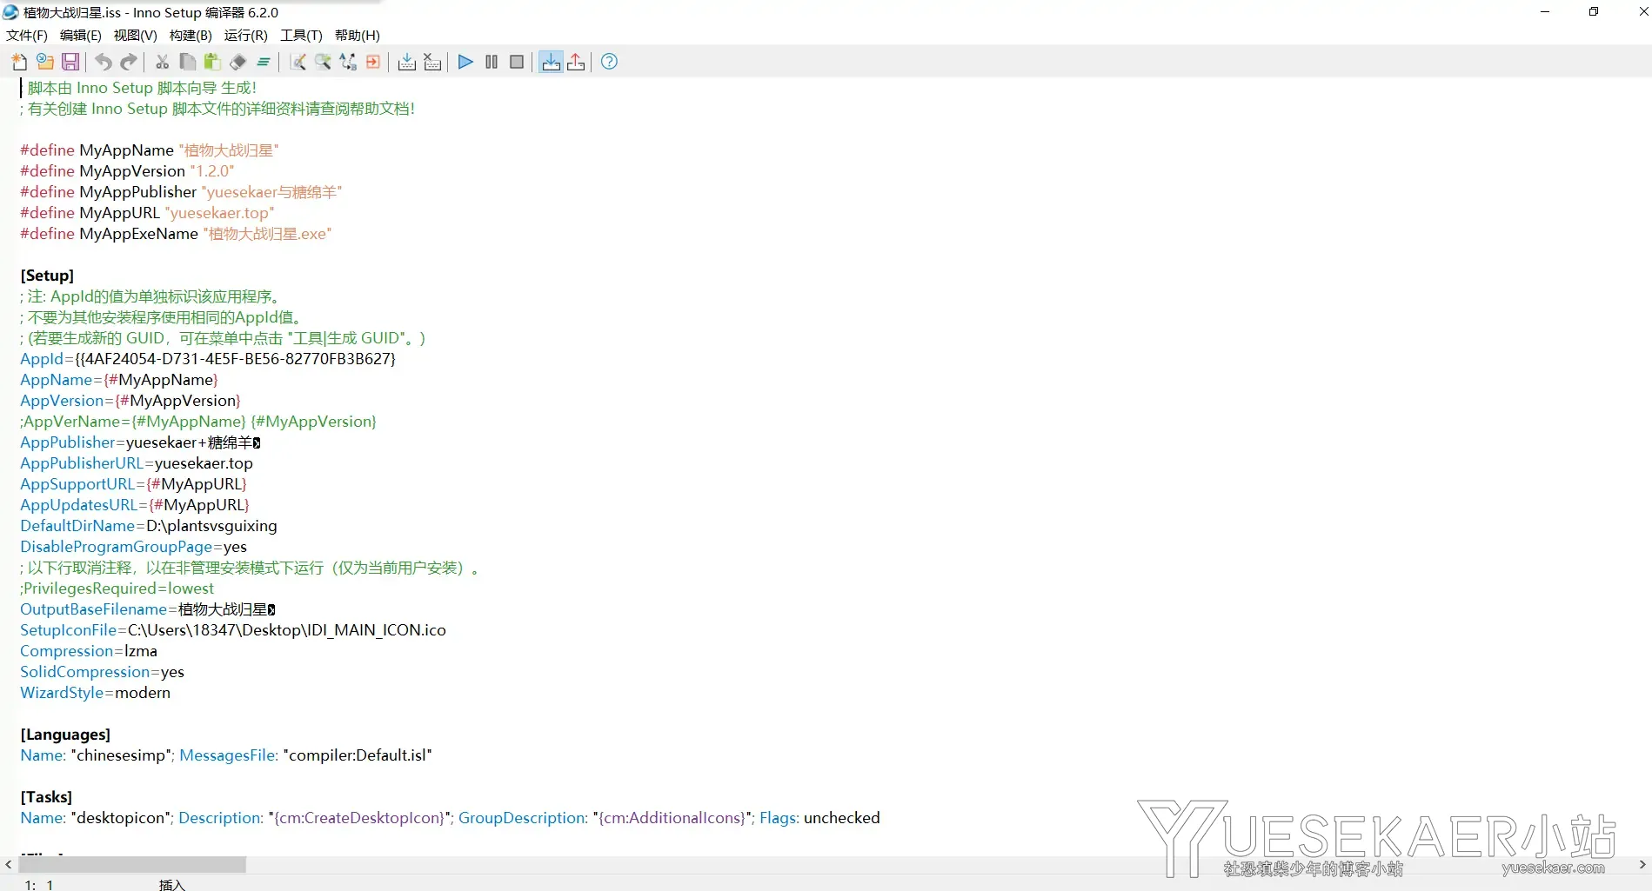Screen dimensions: 1652x891
Task: Terminate the running setup
Action: (x=517, y=62)
